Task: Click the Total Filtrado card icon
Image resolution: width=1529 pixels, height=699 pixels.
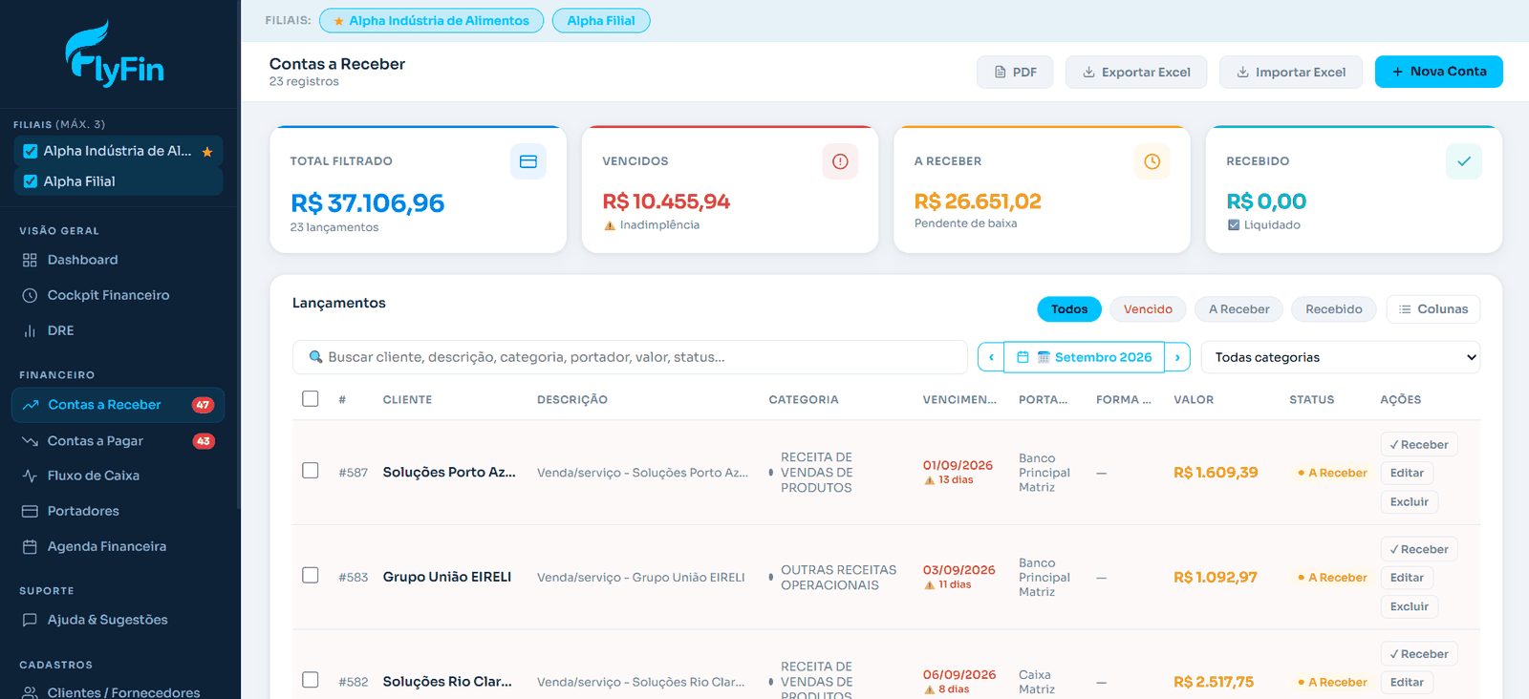Action: (x=528, y=161)
